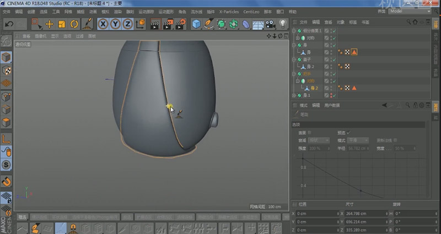Click the size X field 264.798 cm
The image size is (441, 234).
tap(365, 214)
